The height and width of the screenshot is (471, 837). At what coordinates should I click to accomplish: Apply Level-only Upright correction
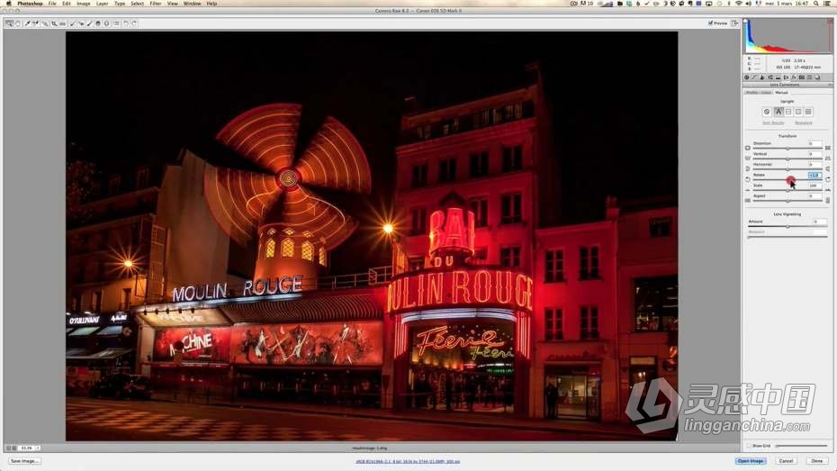tap(788, 112)
